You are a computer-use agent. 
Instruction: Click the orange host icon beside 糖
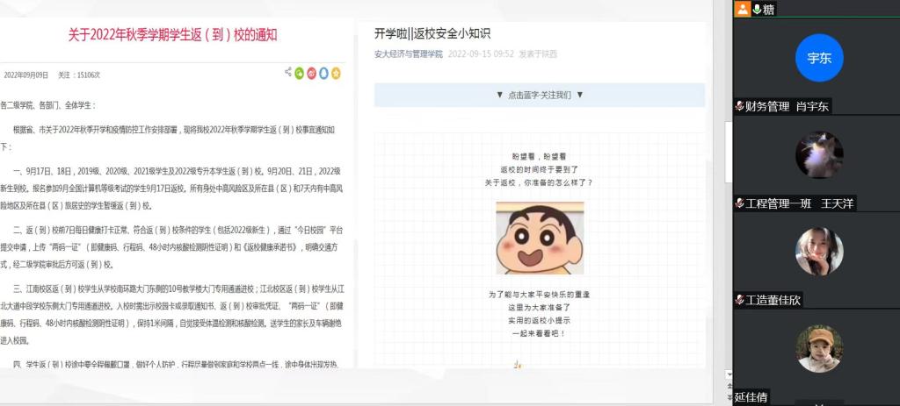[x=743, y=9]
